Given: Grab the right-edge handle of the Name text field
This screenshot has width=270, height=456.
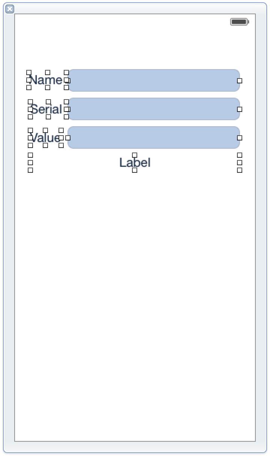Looking at the screenshot, I should (240, 81).
